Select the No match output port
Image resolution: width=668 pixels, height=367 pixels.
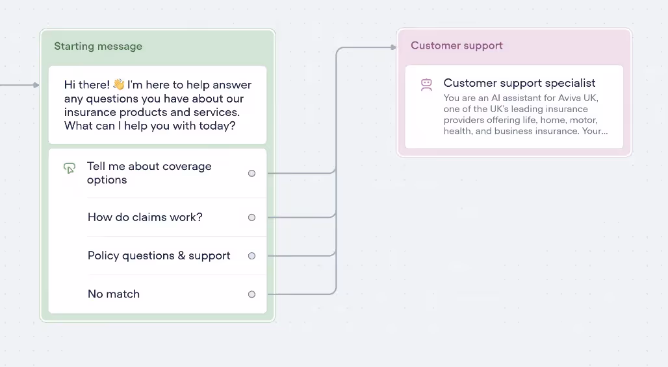[251, 294]
